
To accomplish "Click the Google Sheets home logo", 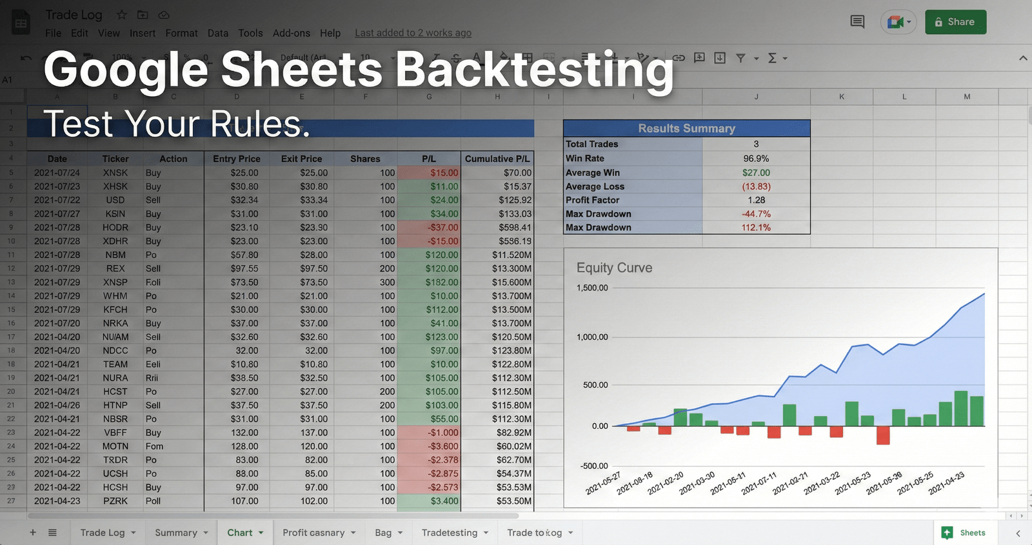I will pyautogui.click(x=21, y=22).
